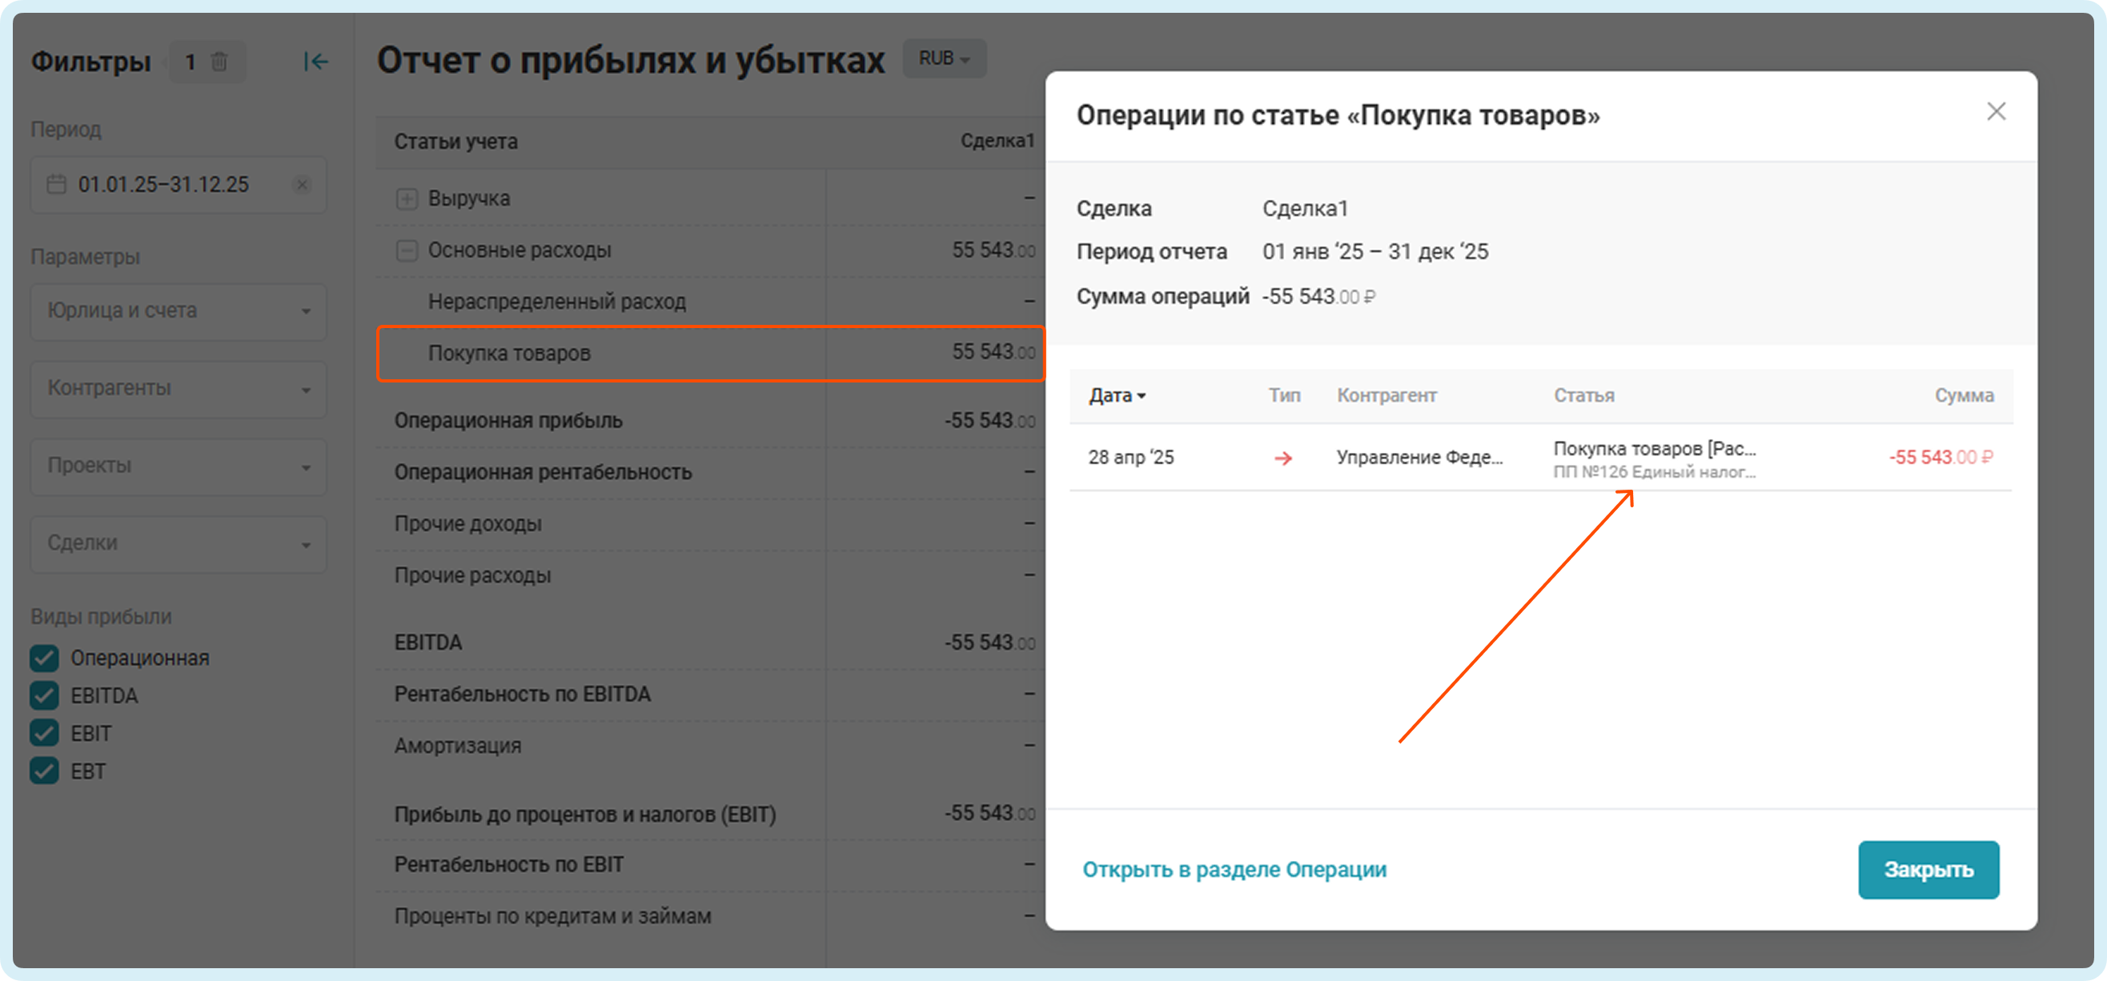Screen dimensions: 2107x981
Task: Collapse the Основные расходы row with the minus icon
Action: 407,250
